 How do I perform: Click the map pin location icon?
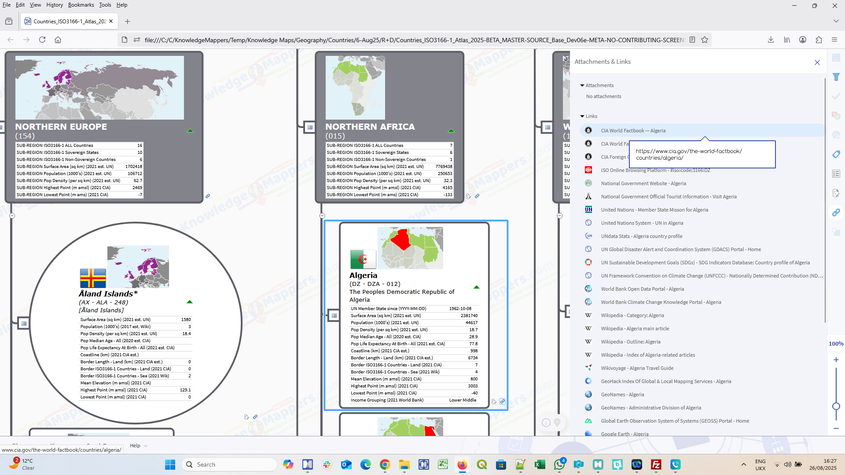click(x=557, y=422)
